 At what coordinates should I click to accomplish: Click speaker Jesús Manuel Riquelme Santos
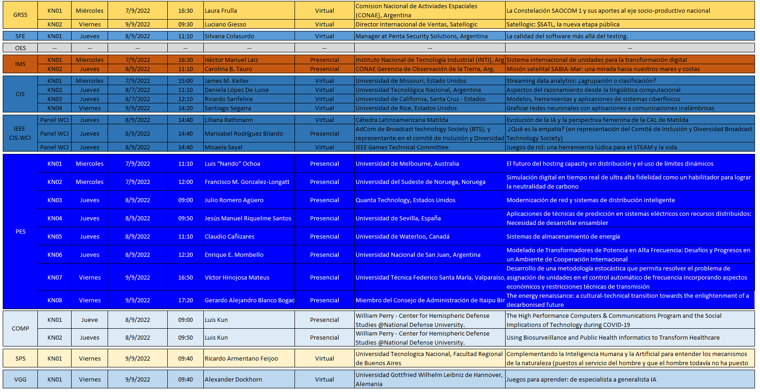coord(248,218)
